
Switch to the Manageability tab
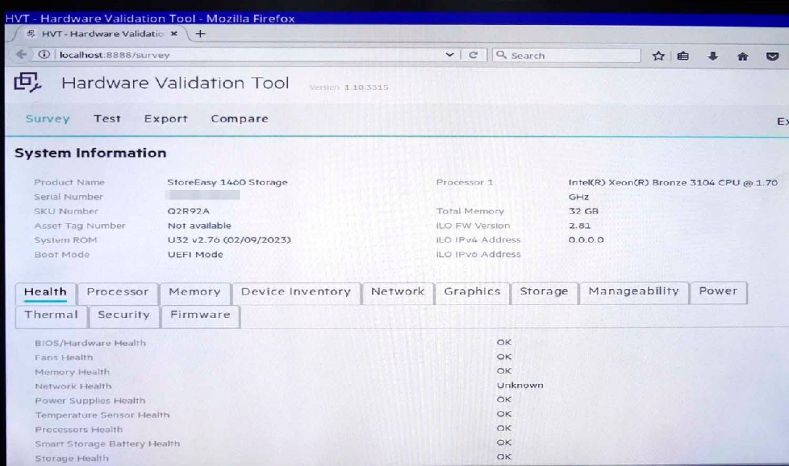point(633,291)
